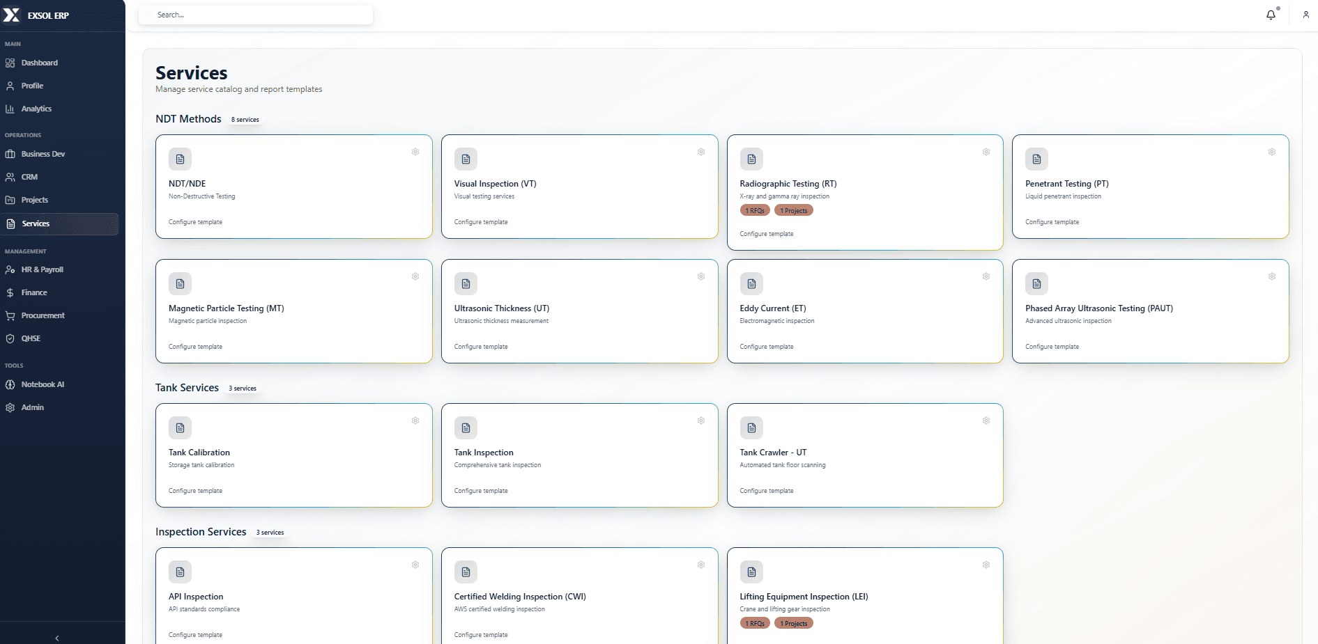Screen dimensions: 1318x644
Task: Navigate to Business Dev
Action: [x=59, y=154]
